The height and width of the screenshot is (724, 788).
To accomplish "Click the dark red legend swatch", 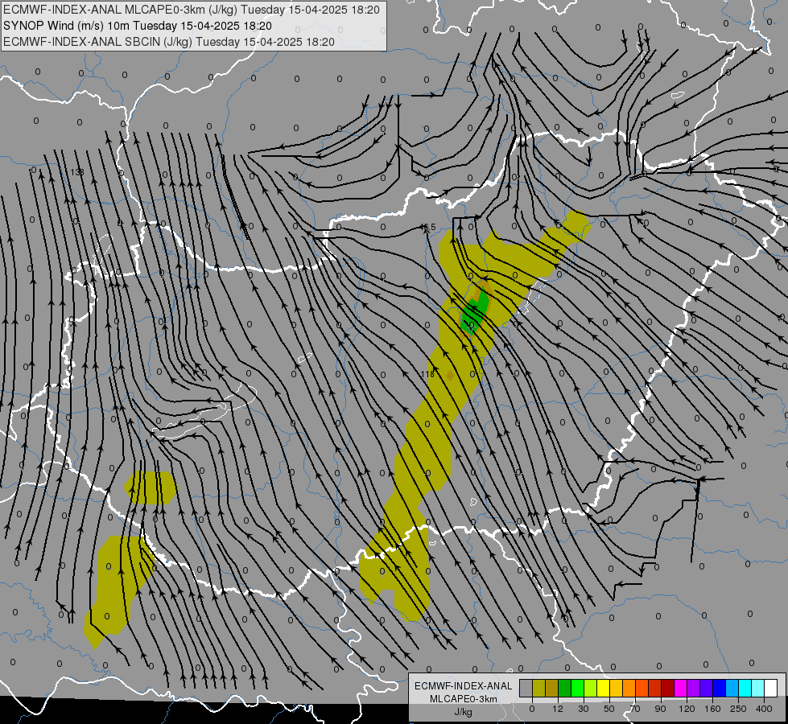I will 668,688.
